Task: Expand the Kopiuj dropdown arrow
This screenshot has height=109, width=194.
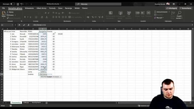Action: pyautogui.click(x=15, y=15)
